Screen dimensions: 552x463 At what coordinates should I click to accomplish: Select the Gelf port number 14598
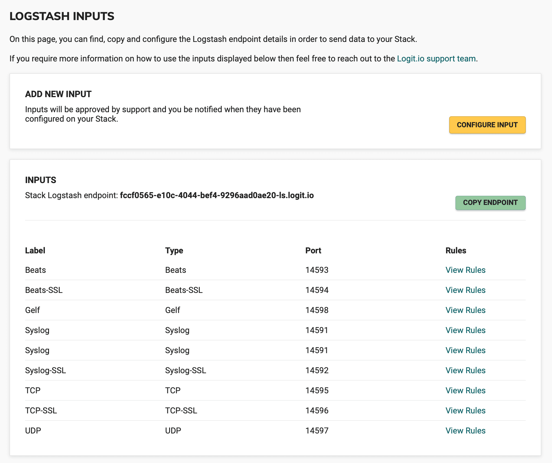tap(317, 310)
